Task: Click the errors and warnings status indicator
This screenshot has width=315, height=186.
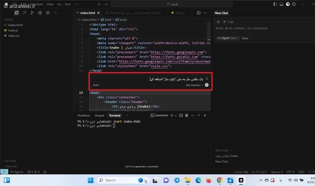Action: (33, 172)
